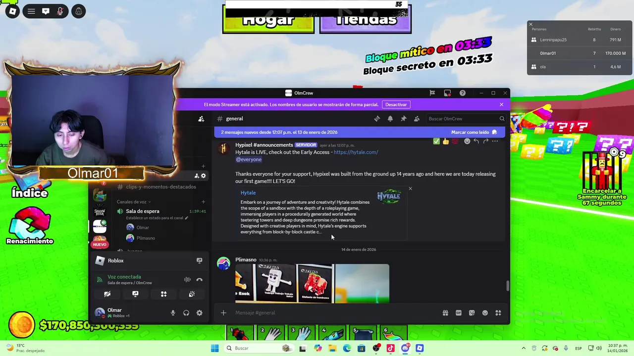Open Roblox menu logo at top left
The height and width of the screenshot is (356, 634).
pos(12,11)
